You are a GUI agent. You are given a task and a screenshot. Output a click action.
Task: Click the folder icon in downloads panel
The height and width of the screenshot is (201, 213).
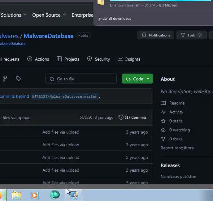(x=101, y=2)
